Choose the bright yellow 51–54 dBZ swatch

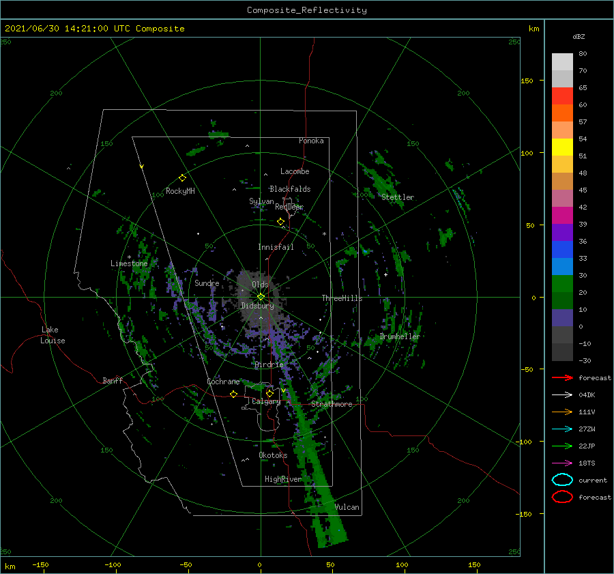tap(562, 147)
